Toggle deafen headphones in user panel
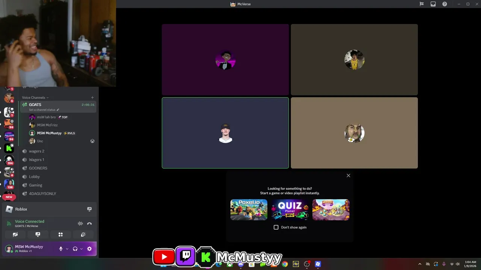The image size is (481, 270). click(x=75, y=249)
